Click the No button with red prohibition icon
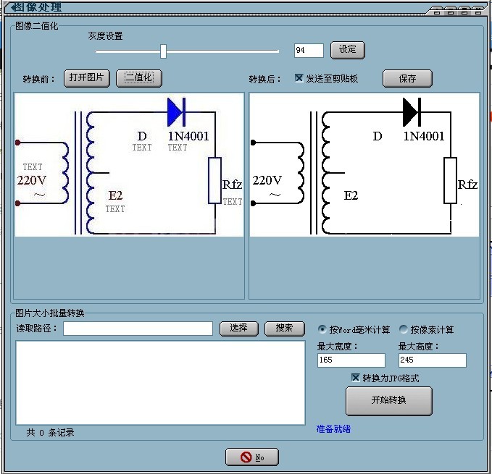The image size is (492, 474). 251,457
